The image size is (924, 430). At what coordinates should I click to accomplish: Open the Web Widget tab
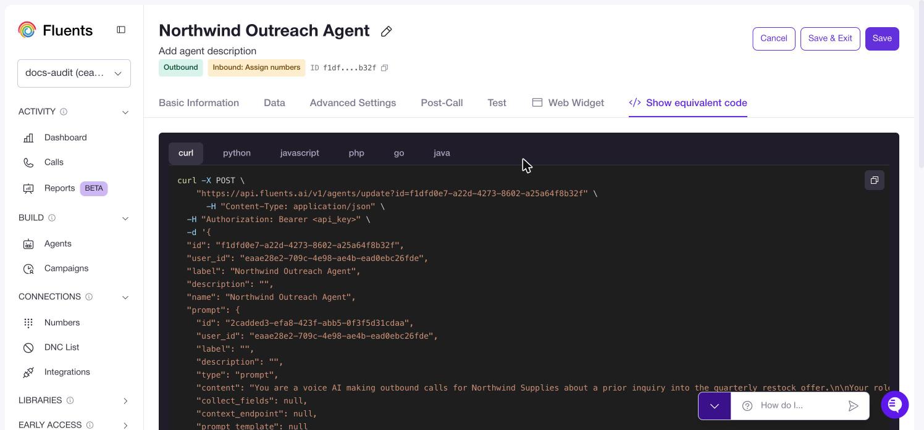[568, 103]
